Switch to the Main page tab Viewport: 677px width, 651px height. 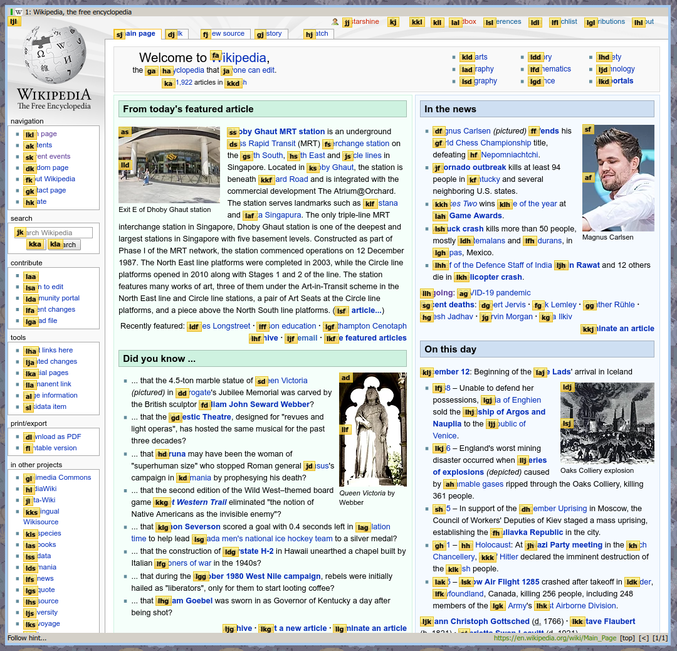pos(138,34)
